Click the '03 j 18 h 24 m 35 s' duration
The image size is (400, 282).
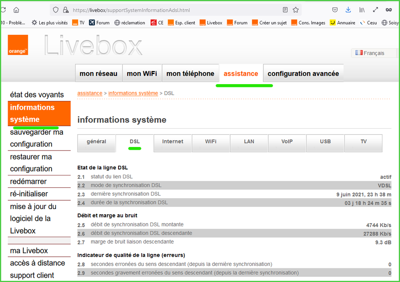coord(368,203)
